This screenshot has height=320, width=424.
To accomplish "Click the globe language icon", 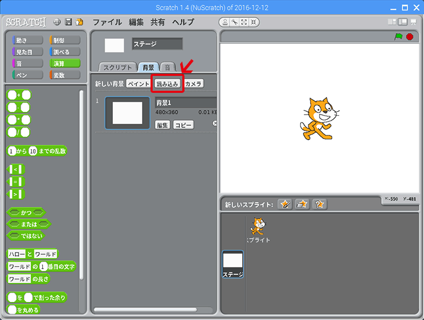I will [57, 22].
